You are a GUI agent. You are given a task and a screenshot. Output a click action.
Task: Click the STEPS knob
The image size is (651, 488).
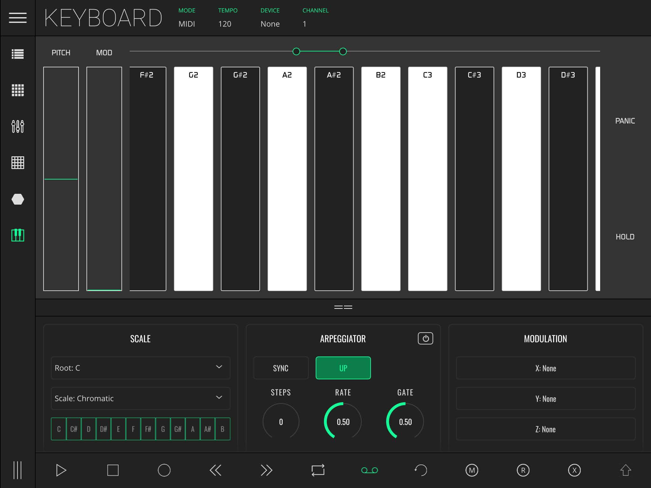pos(281,421)
